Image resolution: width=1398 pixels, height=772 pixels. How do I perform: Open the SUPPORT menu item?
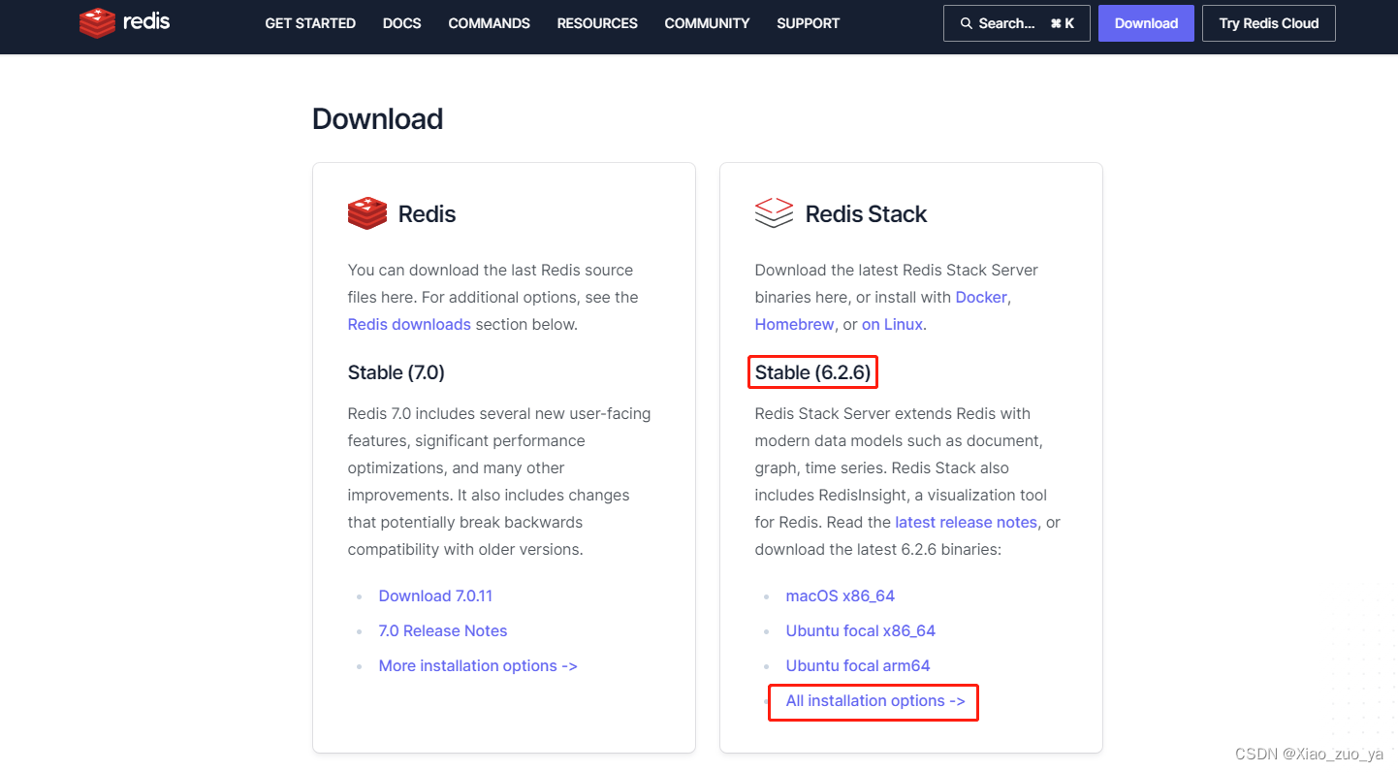808,23
